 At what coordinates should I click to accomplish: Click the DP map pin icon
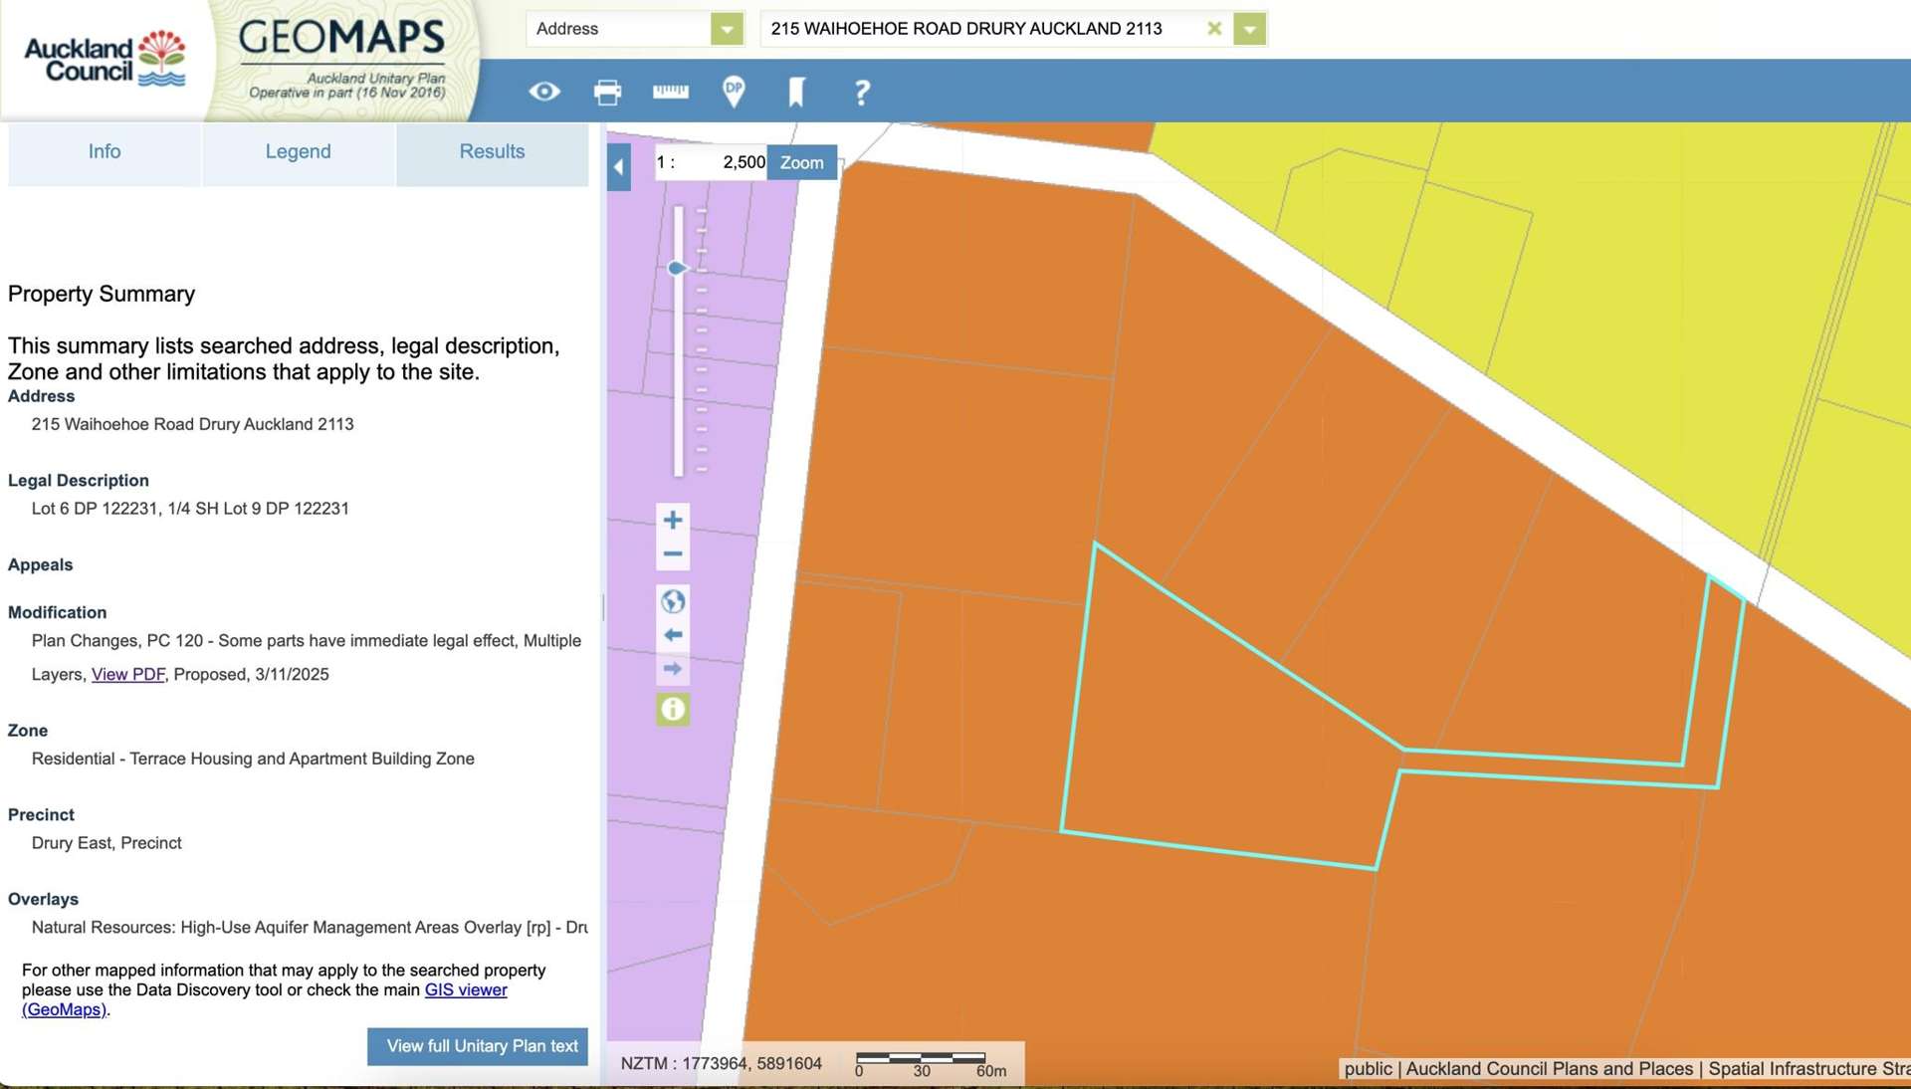click(x=734, y=92)
